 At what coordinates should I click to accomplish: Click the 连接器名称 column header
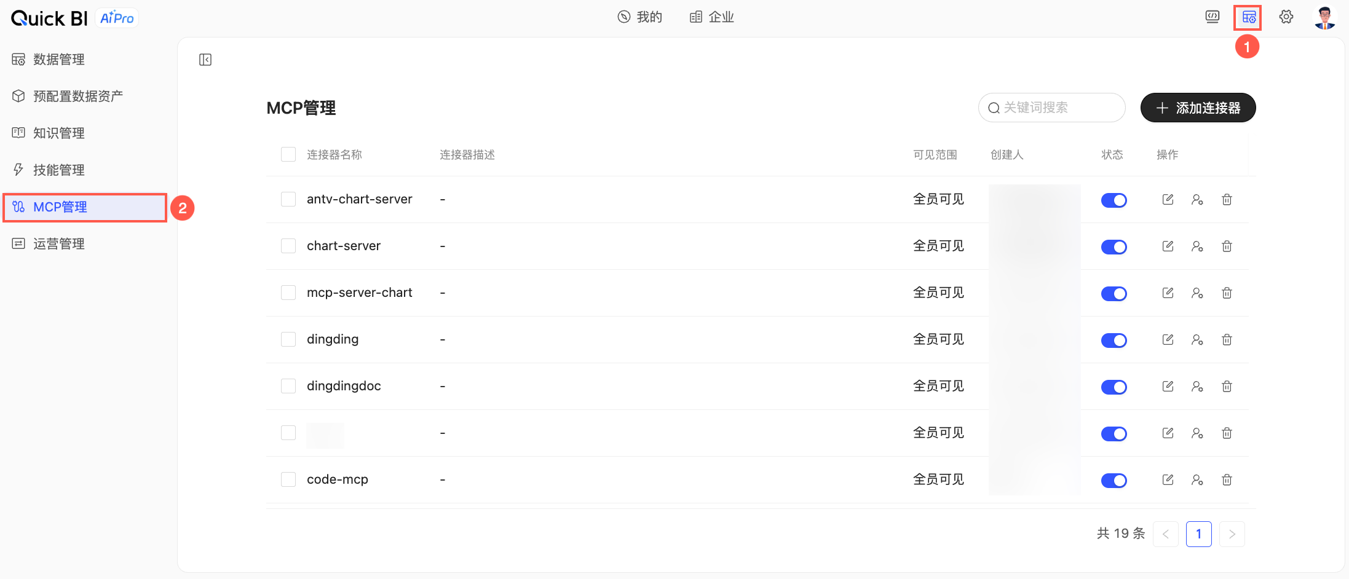pos(334,155)
